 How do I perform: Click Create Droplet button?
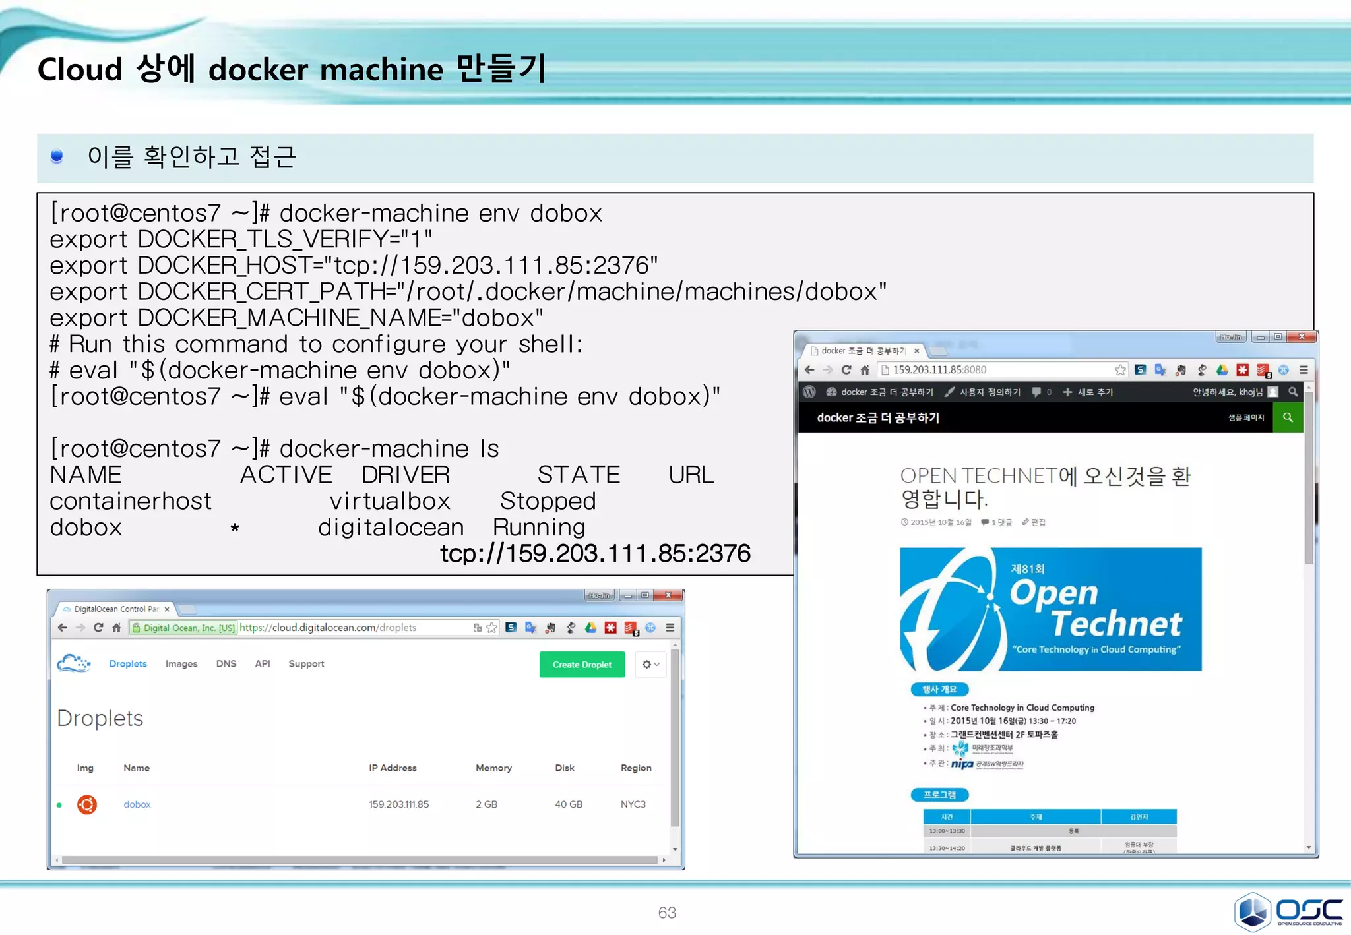pos(582,664)
